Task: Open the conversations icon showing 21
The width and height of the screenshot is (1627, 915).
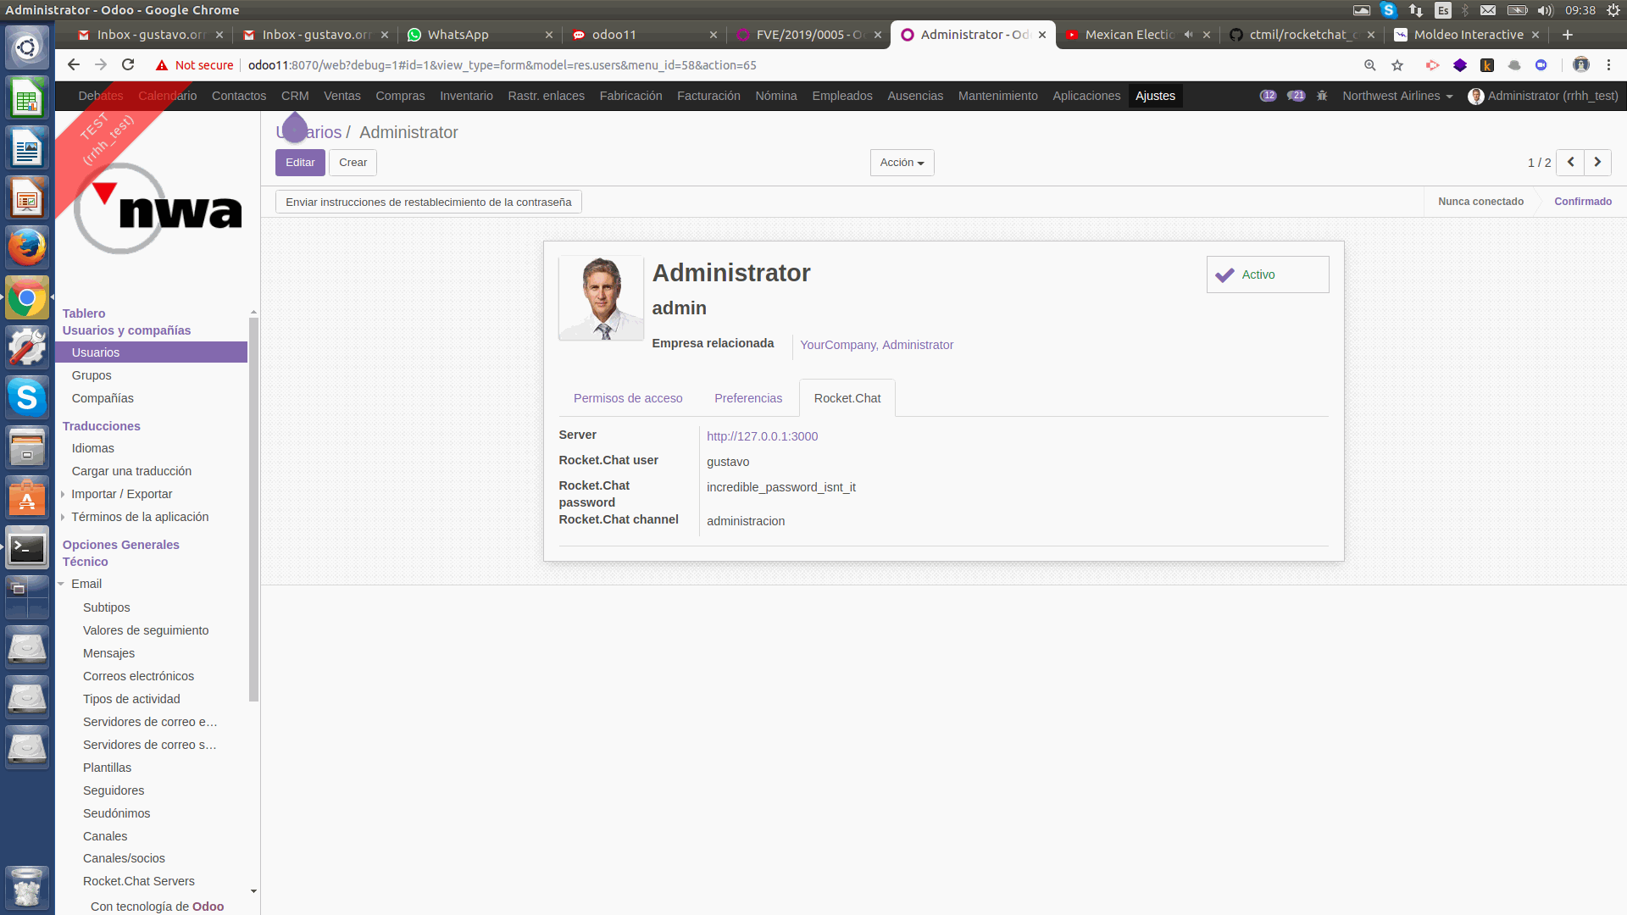Action: tap(1296, 96)
